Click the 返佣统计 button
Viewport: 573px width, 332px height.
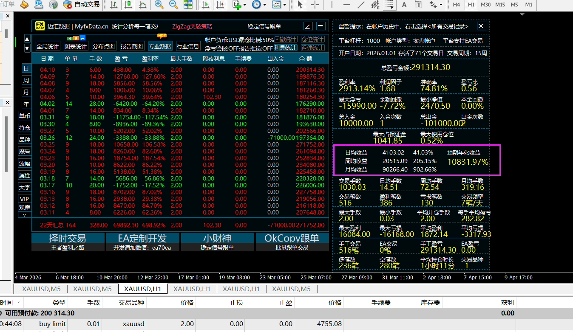click(x=313, y=48)
